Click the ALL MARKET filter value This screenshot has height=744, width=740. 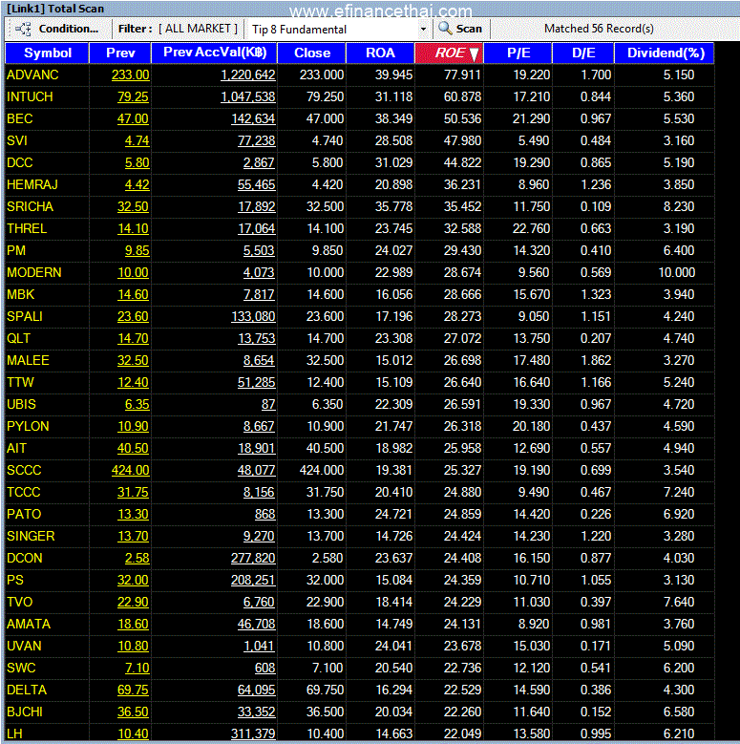tap(198, 29)
